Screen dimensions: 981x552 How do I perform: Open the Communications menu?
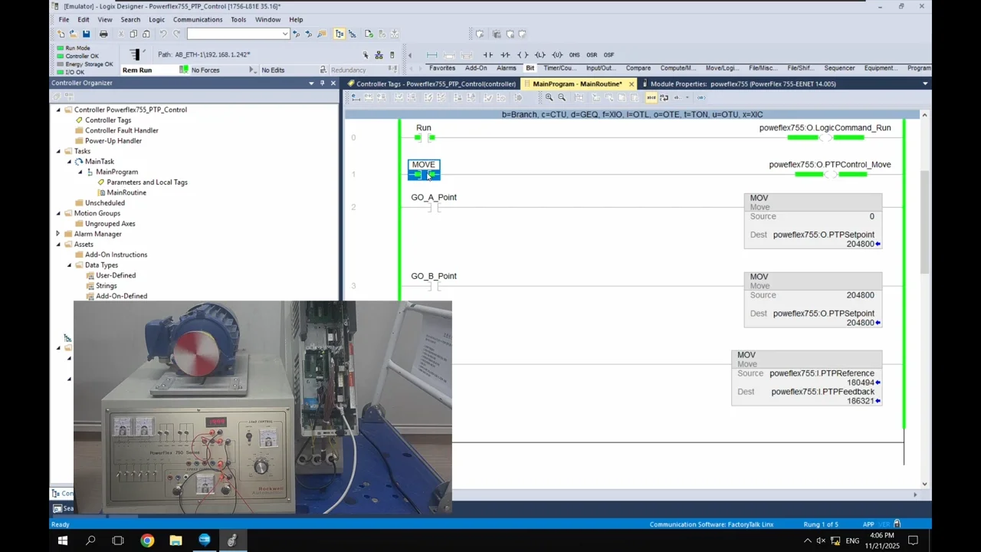click(197, 19)
